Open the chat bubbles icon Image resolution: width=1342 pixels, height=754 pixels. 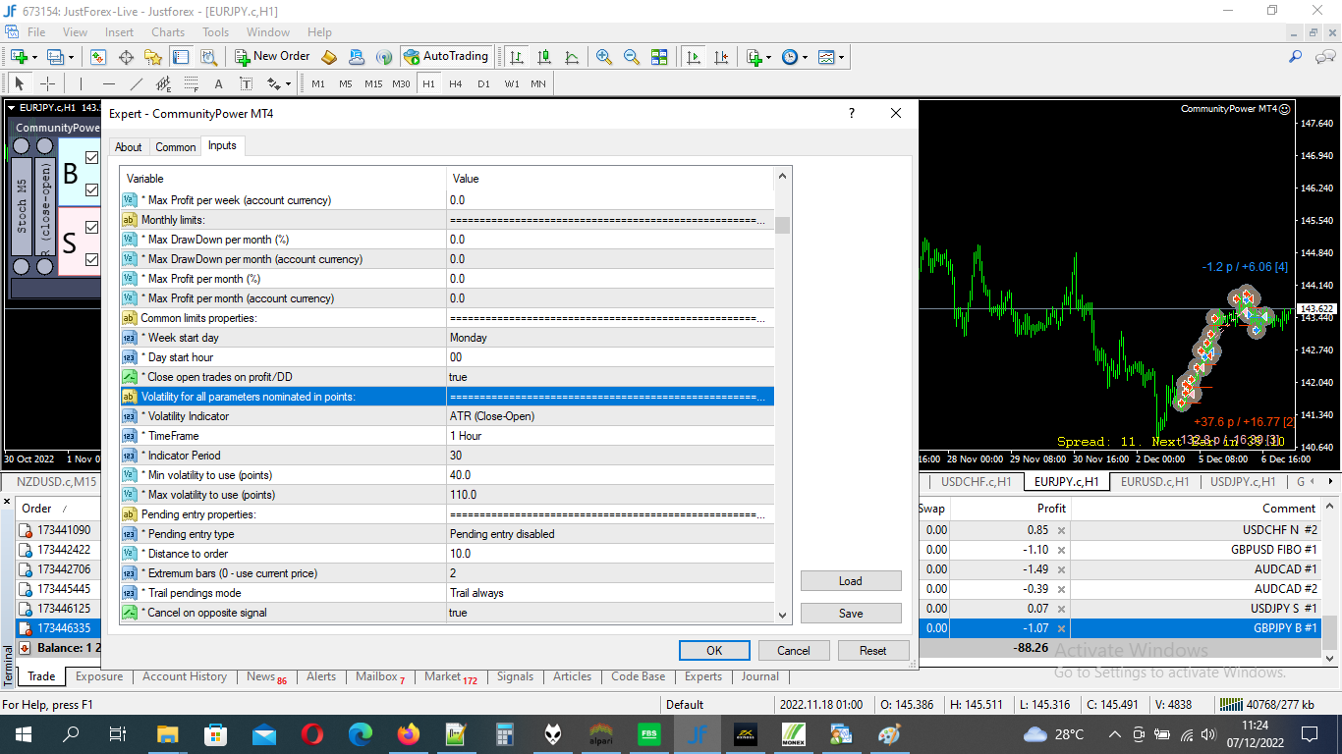click(x=1323, y=57)
